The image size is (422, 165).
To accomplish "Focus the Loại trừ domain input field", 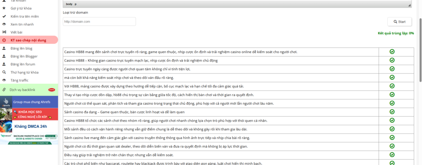I will click(99, 21).
